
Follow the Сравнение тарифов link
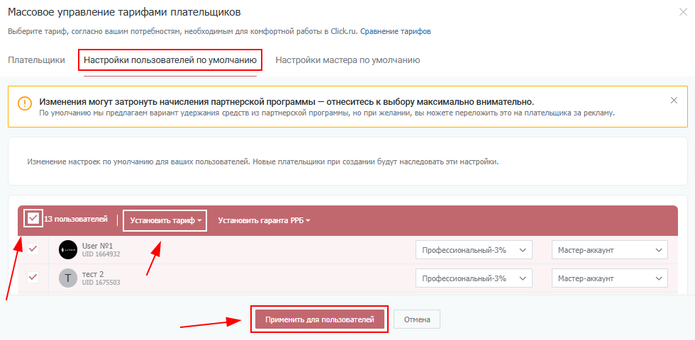(395, 31)
